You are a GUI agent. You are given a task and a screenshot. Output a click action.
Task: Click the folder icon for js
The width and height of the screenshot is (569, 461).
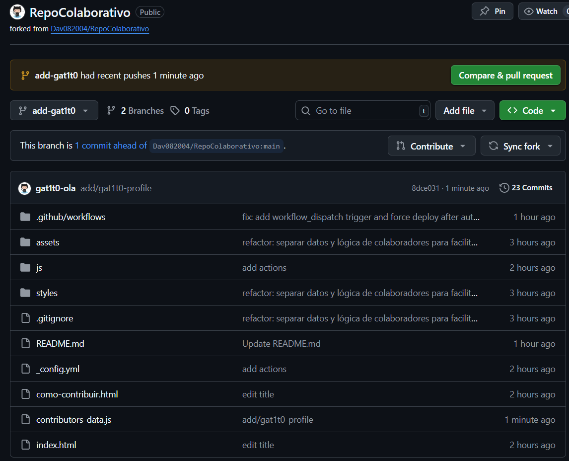click(25, 268)
